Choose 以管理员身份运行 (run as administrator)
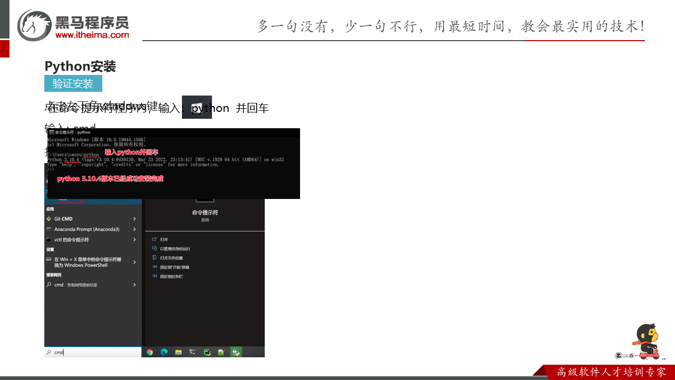 click(175, 249)
